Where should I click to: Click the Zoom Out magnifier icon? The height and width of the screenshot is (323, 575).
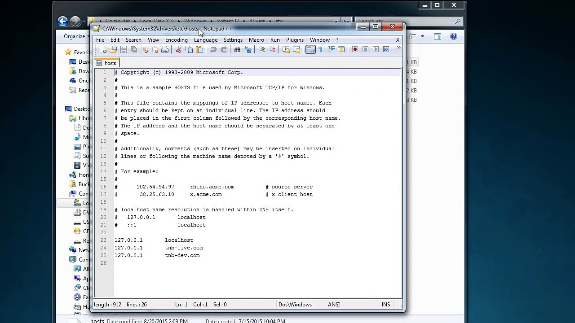coord(272,49)
